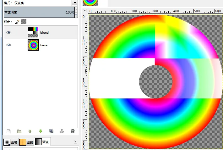The image size is (223, 150).
Task: Select the layer named blend
Action: 44,32
